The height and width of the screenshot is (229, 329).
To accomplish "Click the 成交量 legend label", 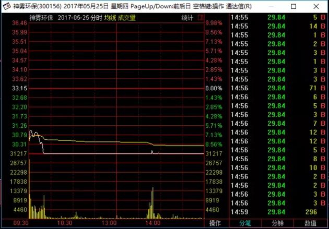I will click(x=127, y=18).
